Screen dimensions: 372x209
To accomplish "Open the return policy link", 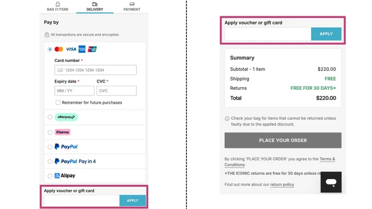I will [282, 185].
